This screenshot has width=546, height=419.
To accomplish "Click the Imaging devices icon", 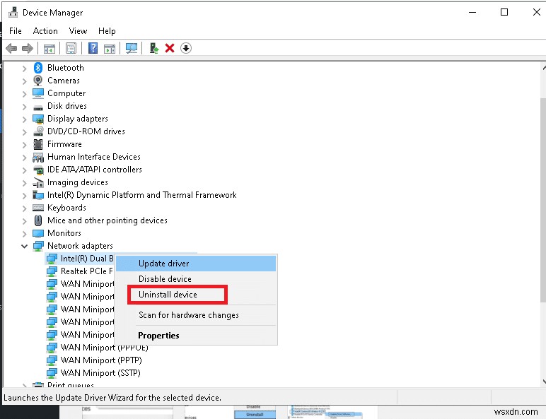I will [38, 182].
